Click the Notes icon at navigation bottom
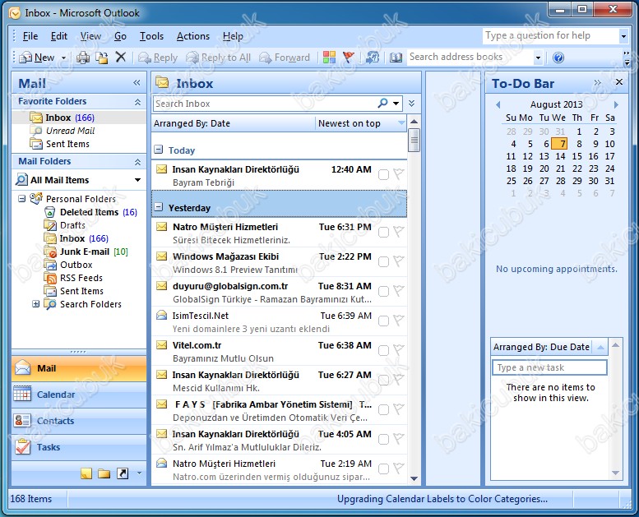Viewport: 639px width, 517px height. coord(86,473)
